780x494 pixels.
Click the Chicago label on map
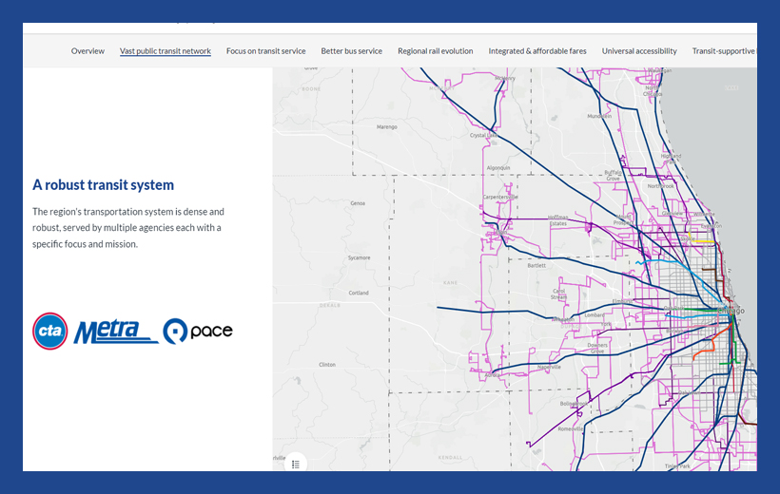(x=729, y=311)
